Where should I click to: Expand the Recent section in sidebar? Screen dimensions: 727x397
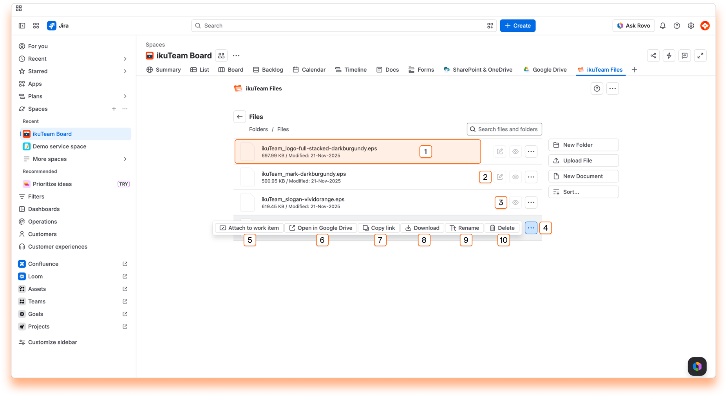pos(125,59)
